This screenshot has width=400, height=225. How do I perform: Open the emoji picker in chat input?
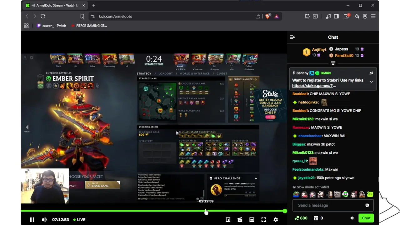coord(367,205)
